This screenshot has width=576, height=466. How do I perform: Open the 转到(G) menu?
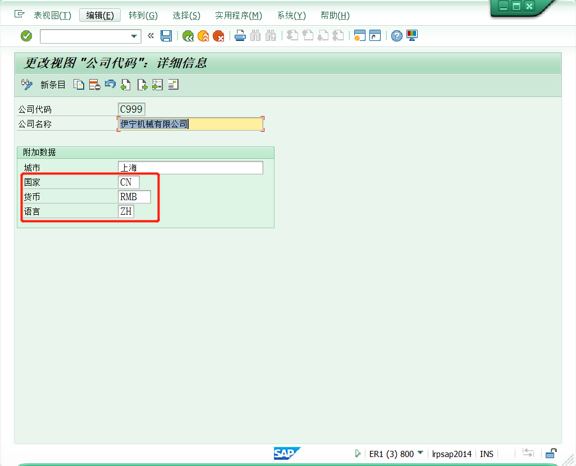143,15
